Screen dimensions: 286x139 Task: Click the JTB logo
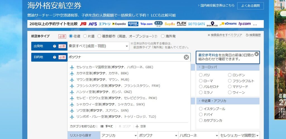pyautogui.click(x=83, y=24)
